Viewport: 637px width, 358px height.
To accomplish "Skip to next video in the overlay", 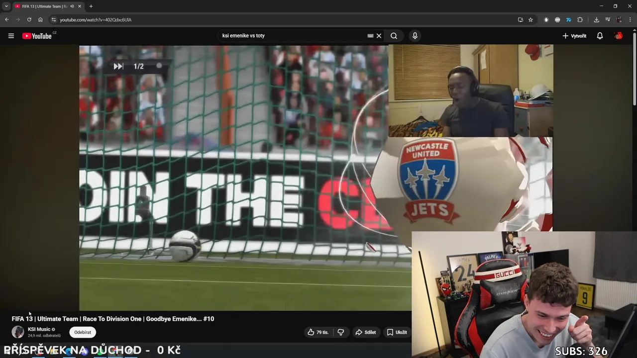I will click(x=118, y=66).
